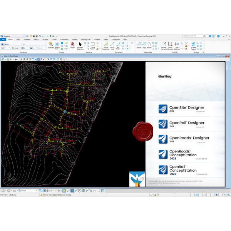Screen dimensions: 231x231
Task: Open the active level 'None' dropdown
Action: click(x=11, y=44)
